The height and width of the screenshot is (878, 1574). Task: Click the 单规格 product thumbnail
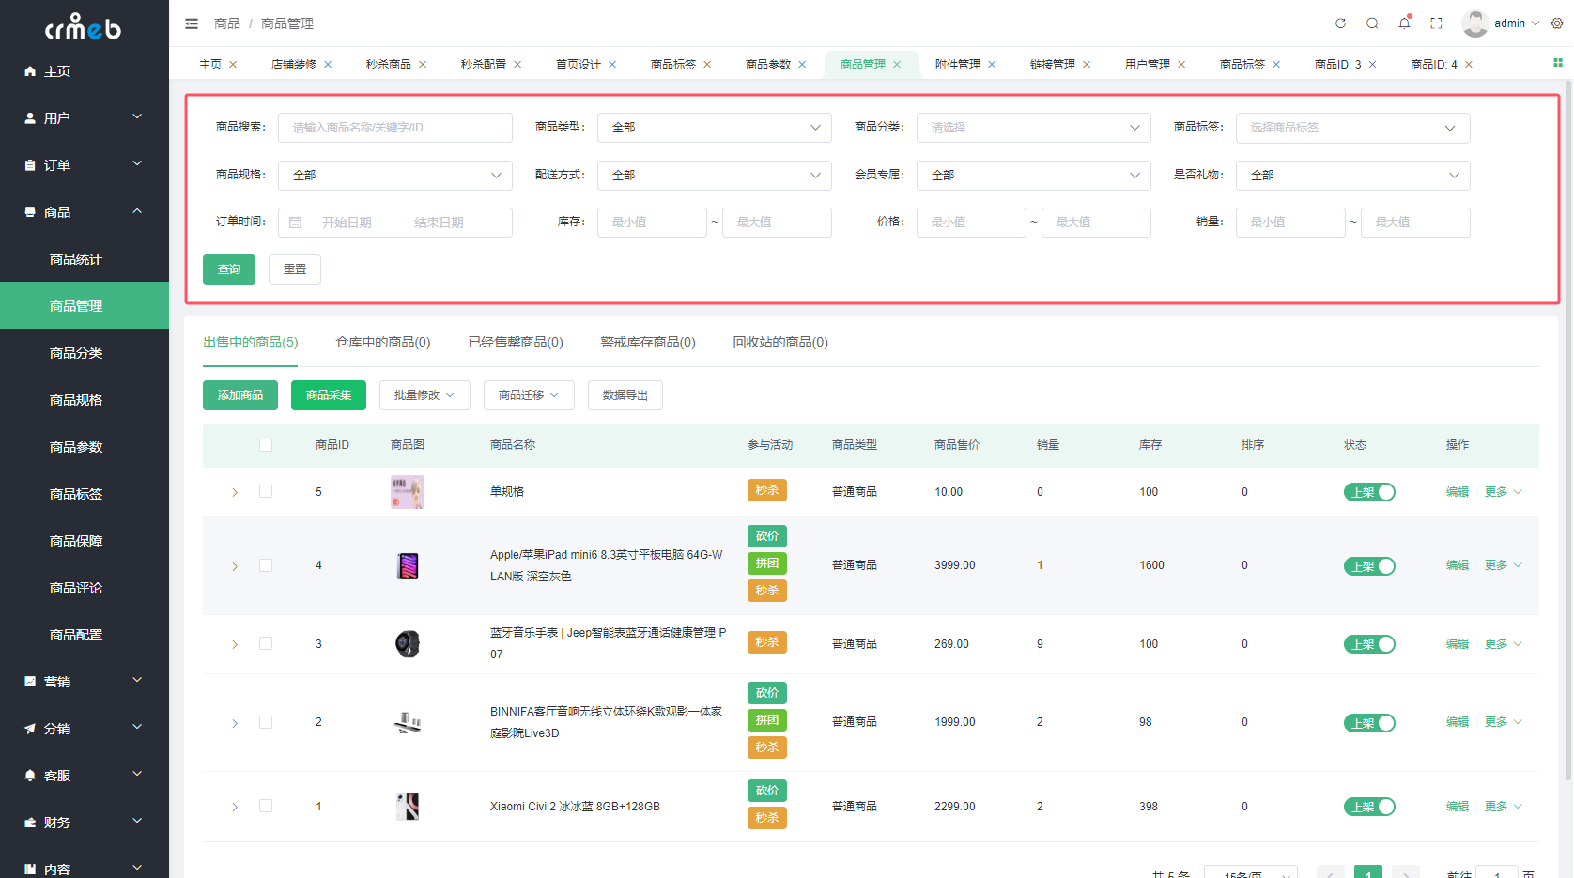pyautogui.click(x=408, y=492)
